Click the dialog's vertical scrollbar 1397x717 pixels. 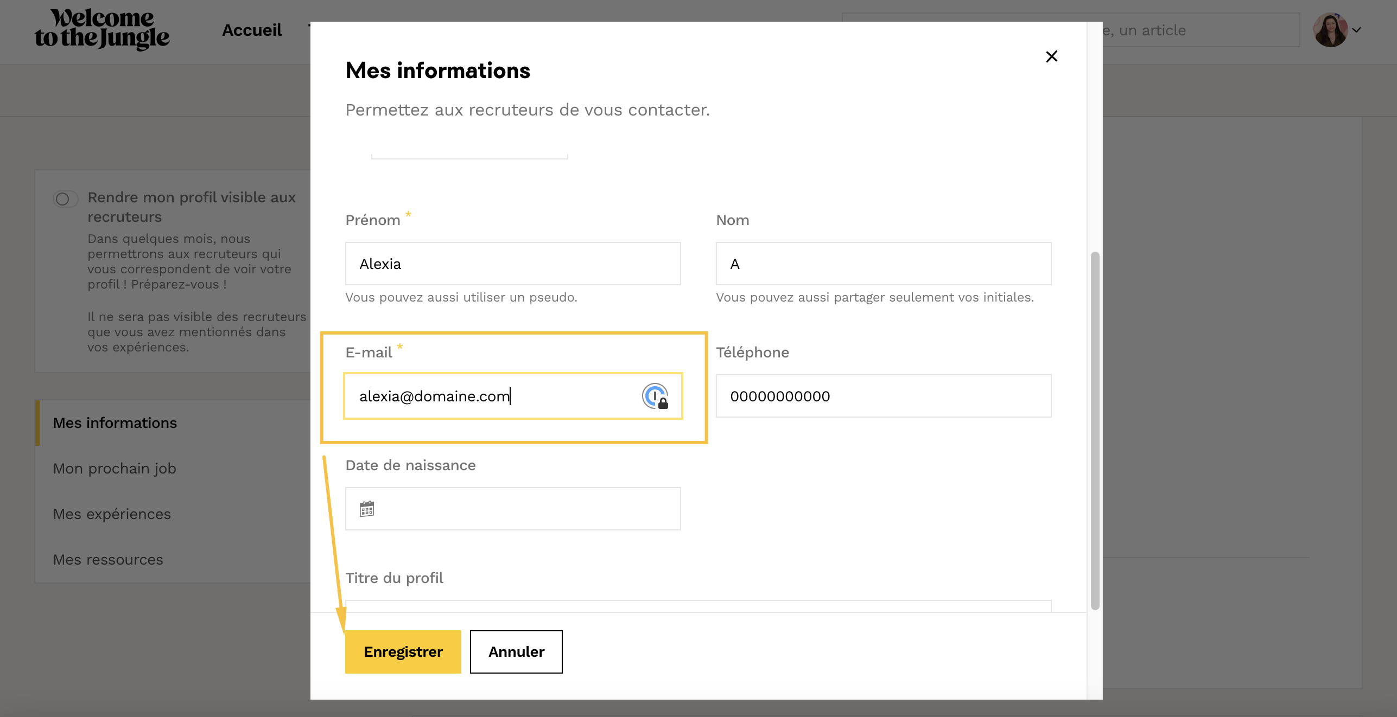point(1095,430)
